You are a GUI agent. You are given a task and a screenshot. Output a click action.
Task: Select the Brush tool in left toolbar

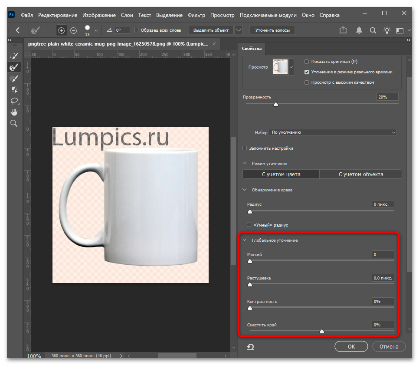(14, 79)
